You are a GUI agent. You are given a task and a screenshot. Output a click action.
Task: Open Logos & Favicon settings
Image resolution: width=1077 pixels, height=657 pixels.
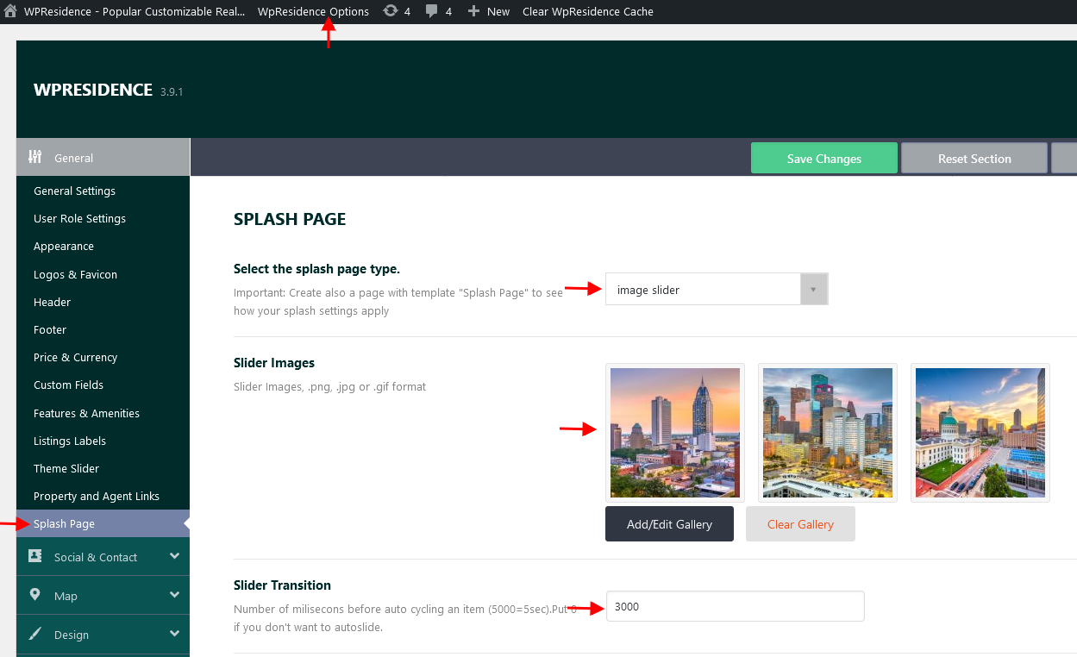point(75,274)
